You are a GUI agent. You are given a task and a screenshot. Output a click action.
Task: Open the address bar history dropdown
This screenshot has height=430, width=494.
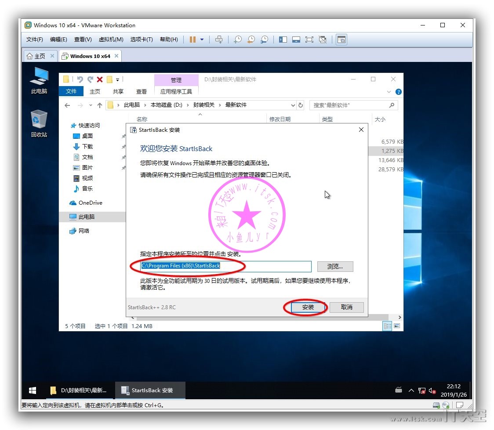[293, 105]
